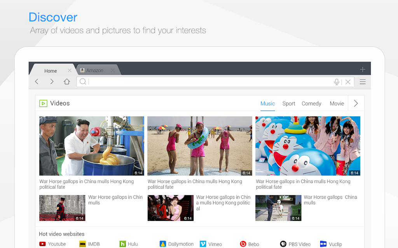Image resolution: width=398 pixels, height=248 pixels.
Task: Play the beach swimmers video thumbnail
Action: pos(200,146)
